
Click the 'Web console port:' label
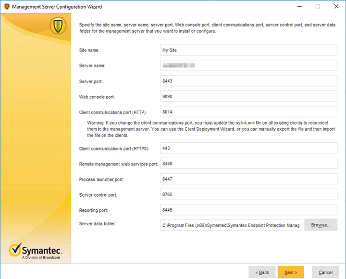[97, 97]
